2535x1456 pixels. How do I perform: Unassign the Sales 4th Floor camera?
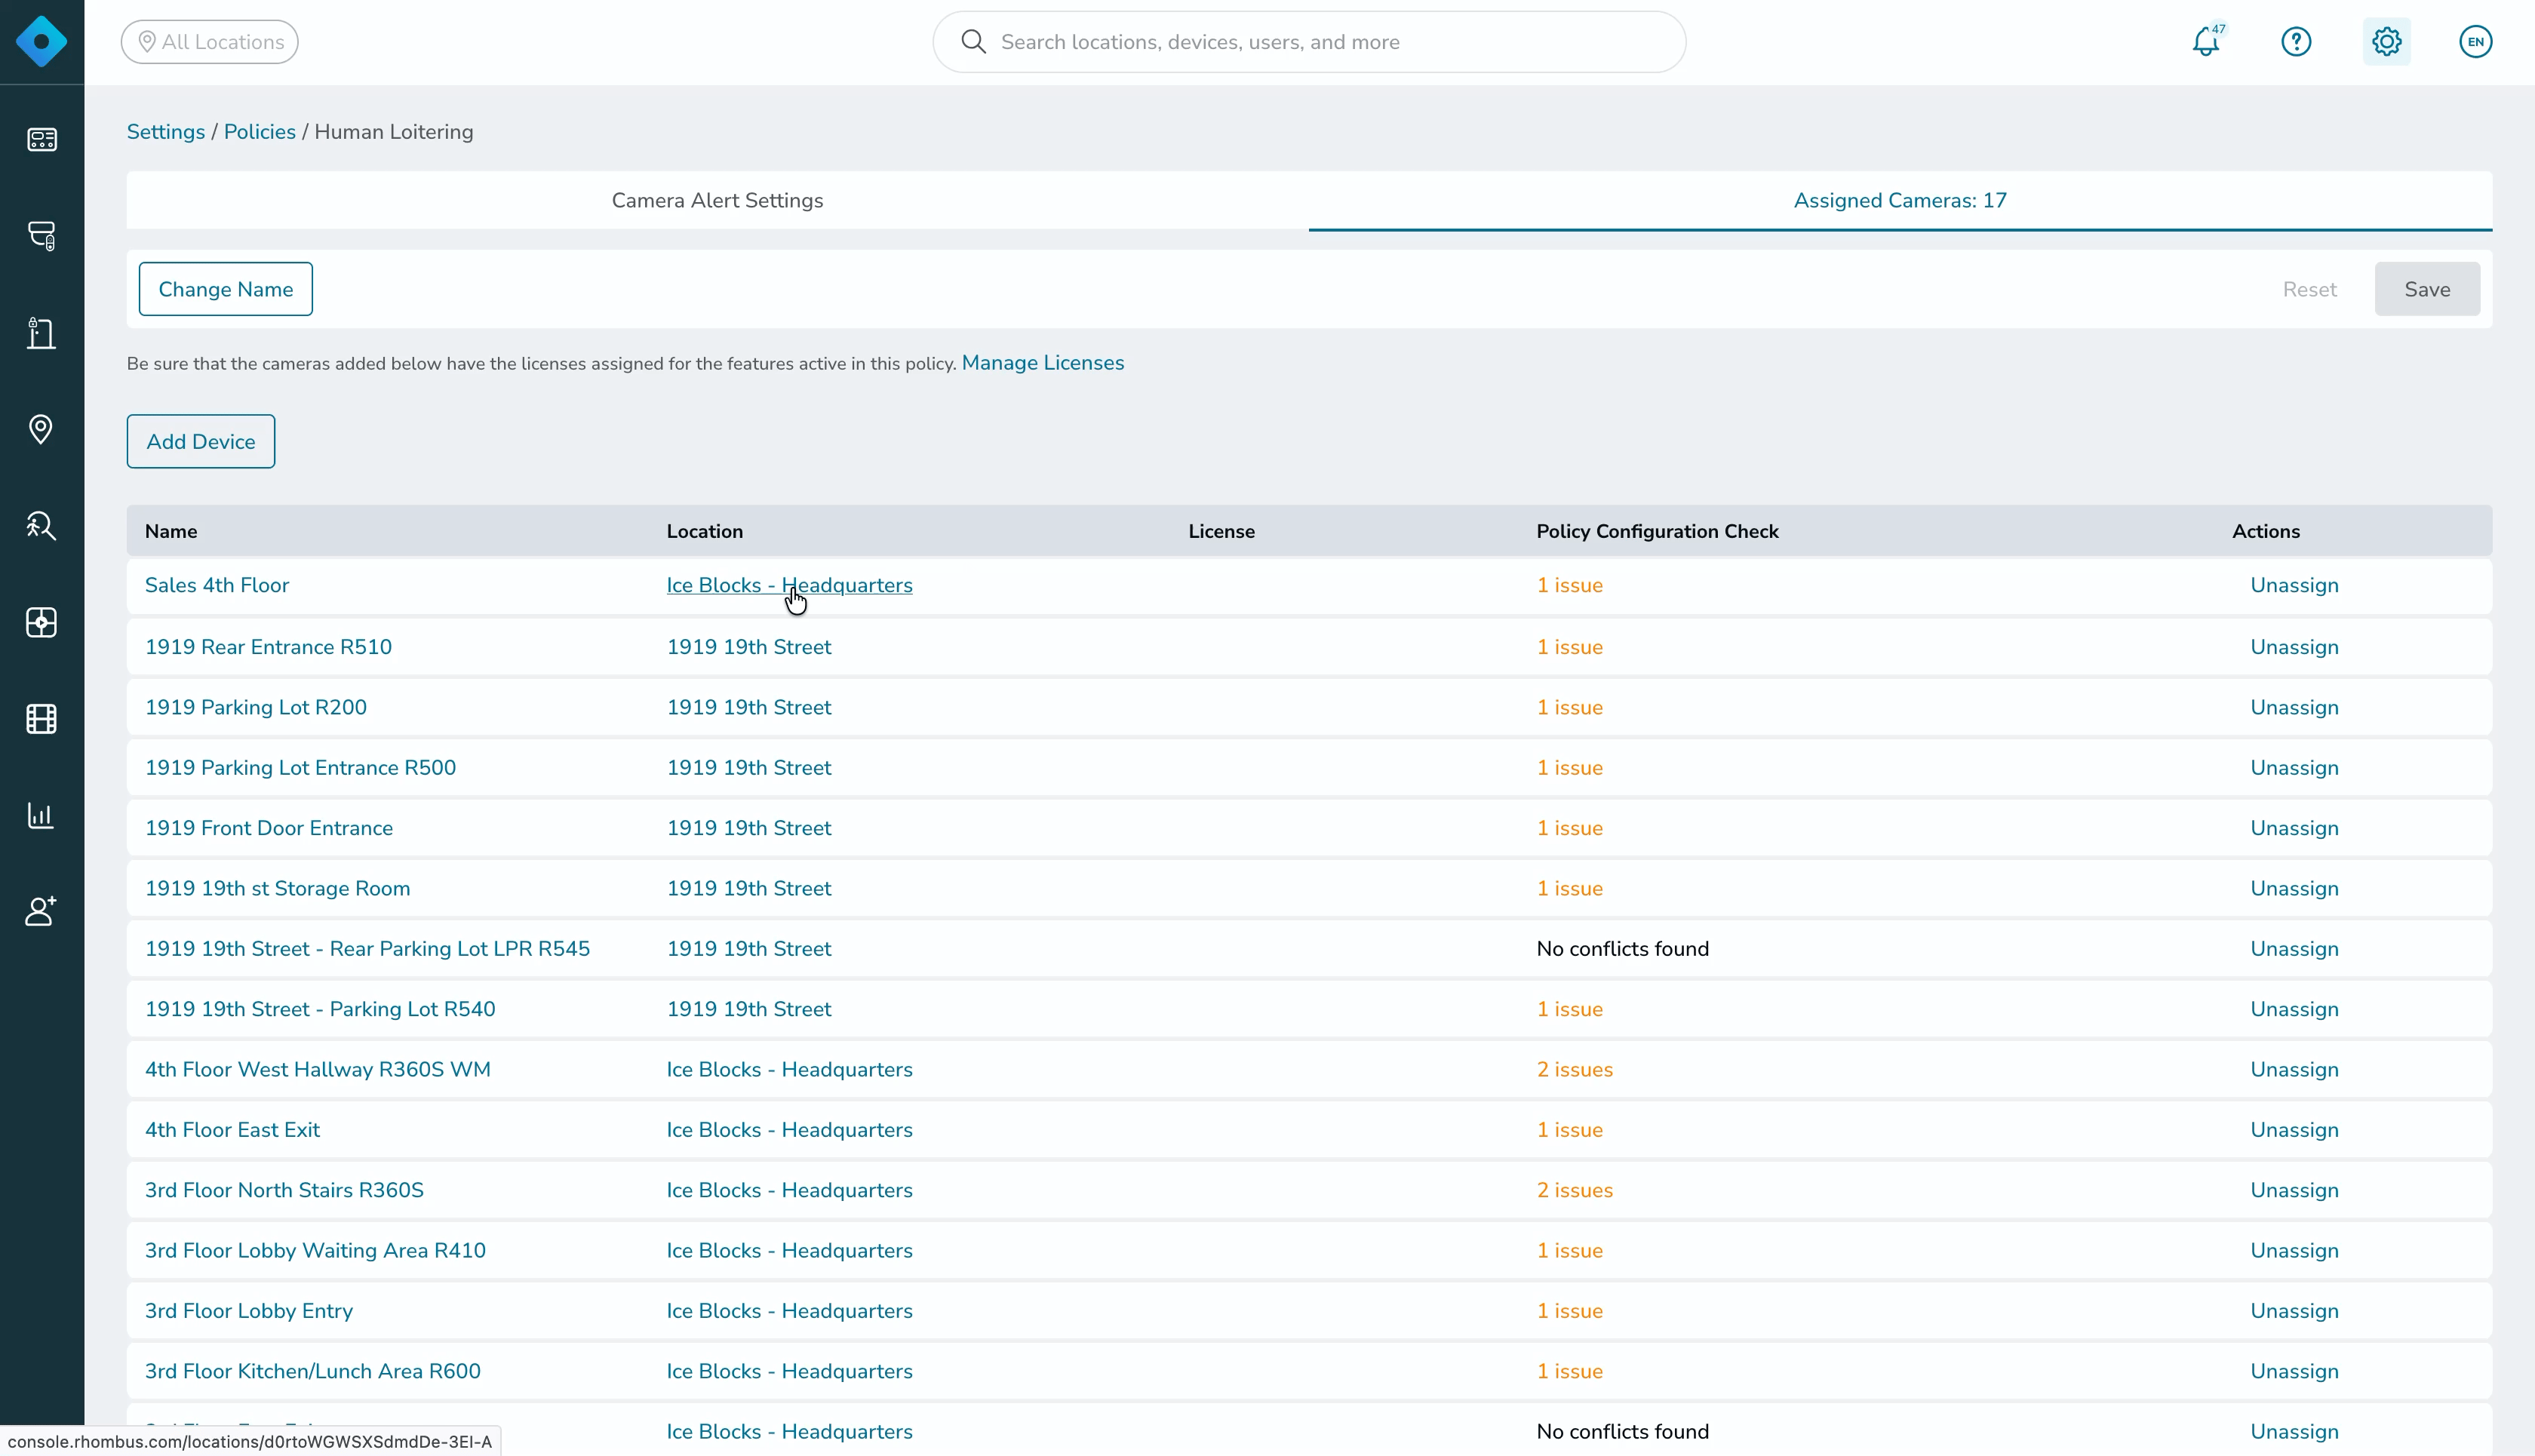[x=2294, y=585]
